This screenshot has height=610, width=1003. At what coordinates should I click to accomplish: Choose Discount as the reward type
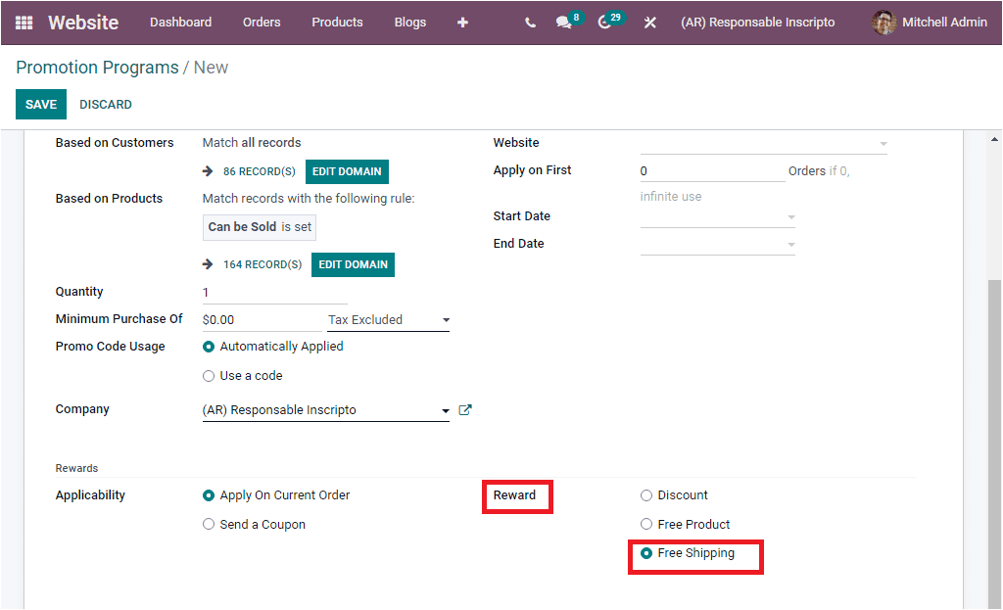(x=646, y=494)
